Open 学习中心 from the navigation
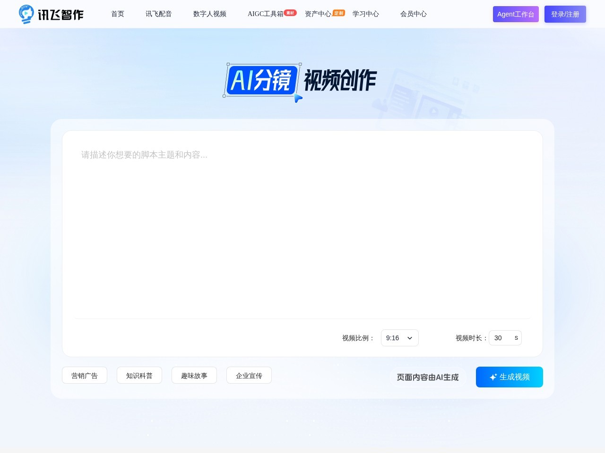605x453 pixels. [x=366, y=14]
